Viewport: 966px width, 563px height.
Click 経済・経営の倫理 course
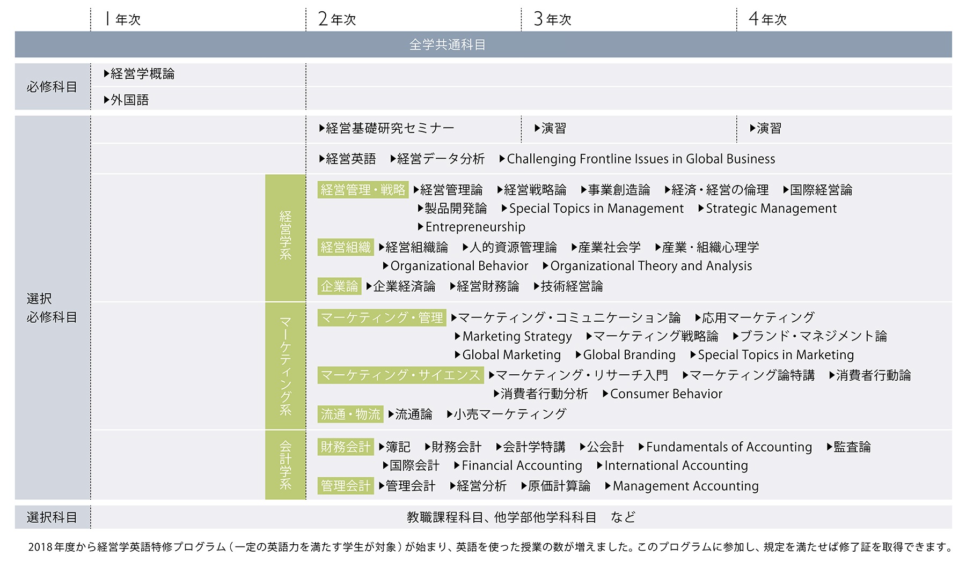[716, 190]
